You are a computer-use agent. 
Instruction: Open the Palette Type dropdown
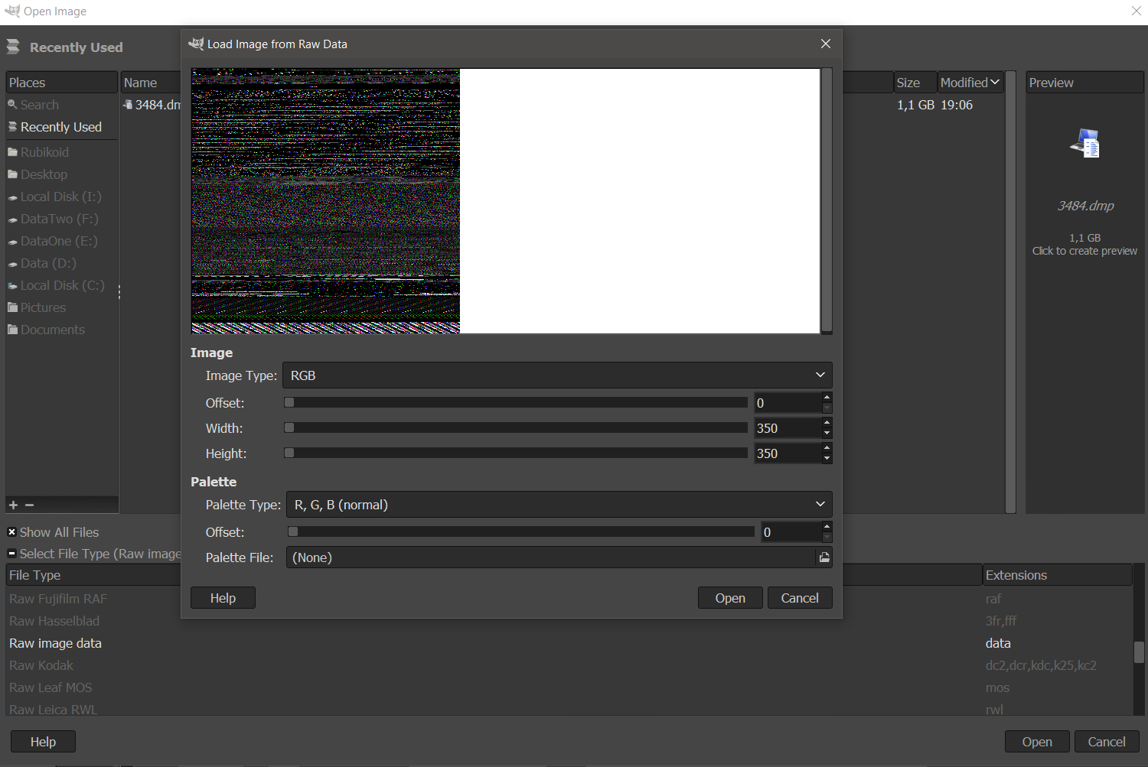(x=558, y=505)
